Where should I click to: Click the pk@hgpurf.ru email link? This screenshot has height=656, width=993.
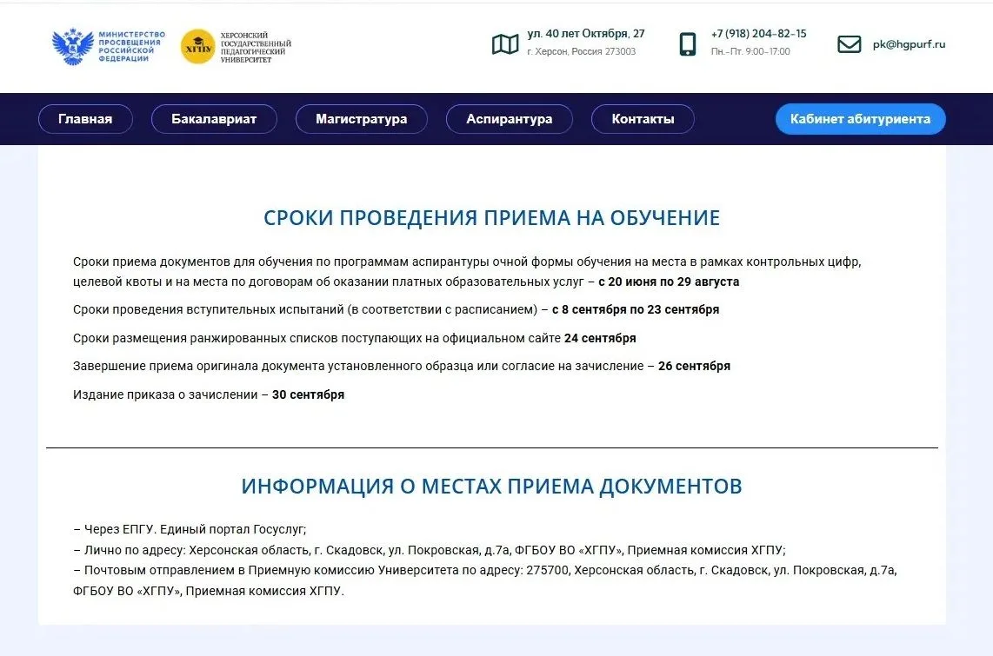click(x=909, y=44)
